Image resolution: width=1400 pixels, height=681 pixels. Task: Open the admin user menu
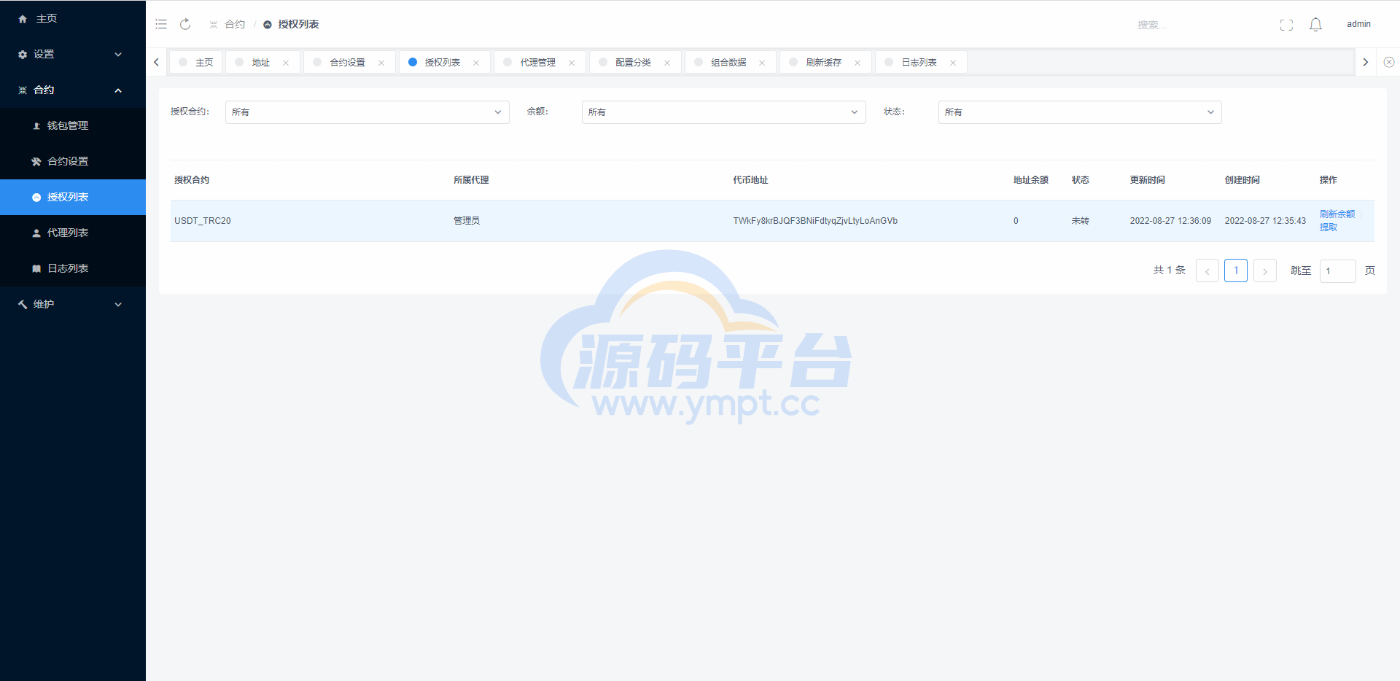[1358, 24]
